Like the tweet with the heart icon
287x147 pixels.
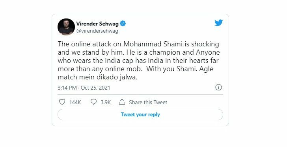62,102
